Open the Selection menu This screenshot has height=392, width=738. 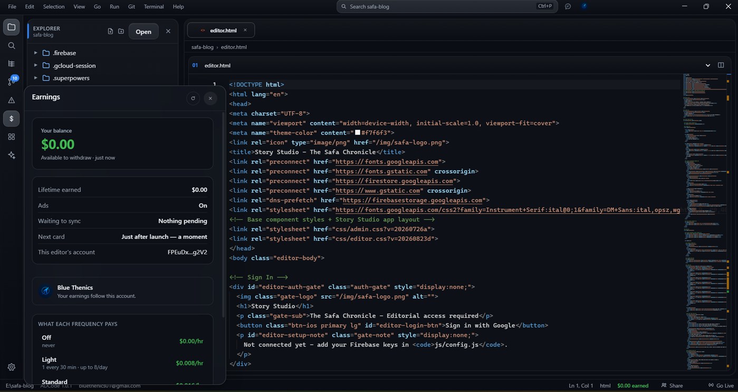54,6
